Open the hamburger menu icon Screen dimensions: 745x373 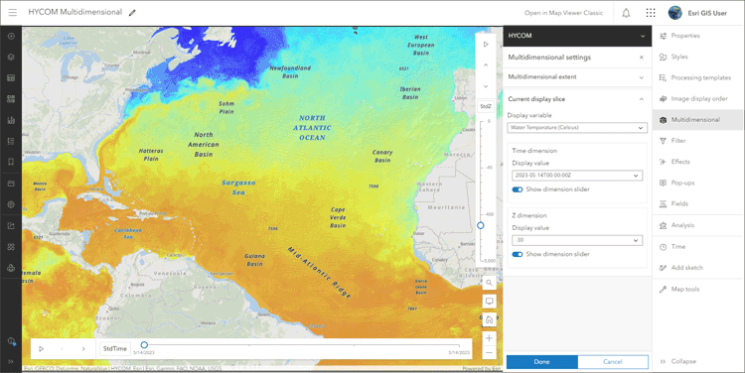tap(12, 12)
